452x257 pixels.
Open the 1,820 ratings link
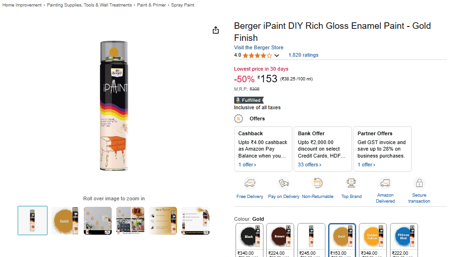click(x=303, y=55)
